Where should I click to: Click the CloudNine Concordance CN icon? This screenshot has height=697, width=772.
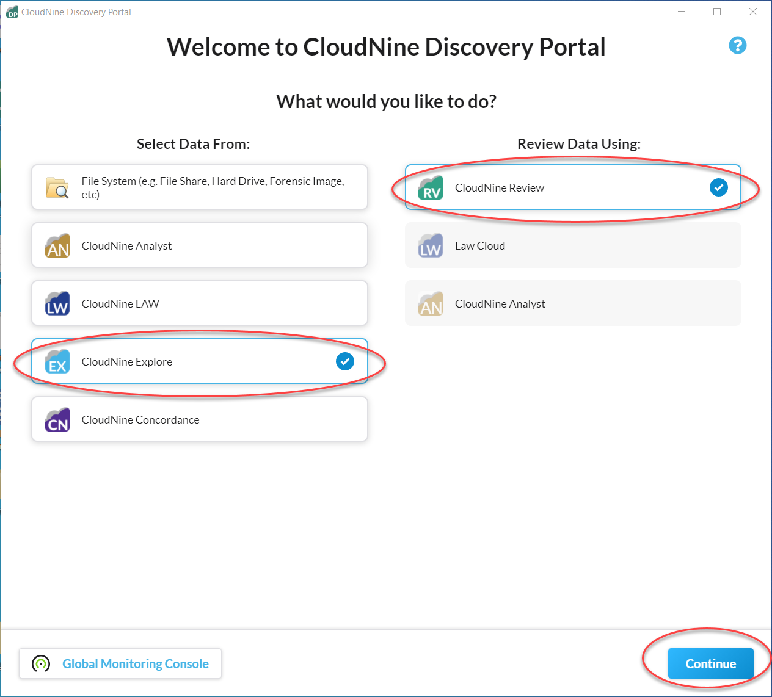point(57,419)
